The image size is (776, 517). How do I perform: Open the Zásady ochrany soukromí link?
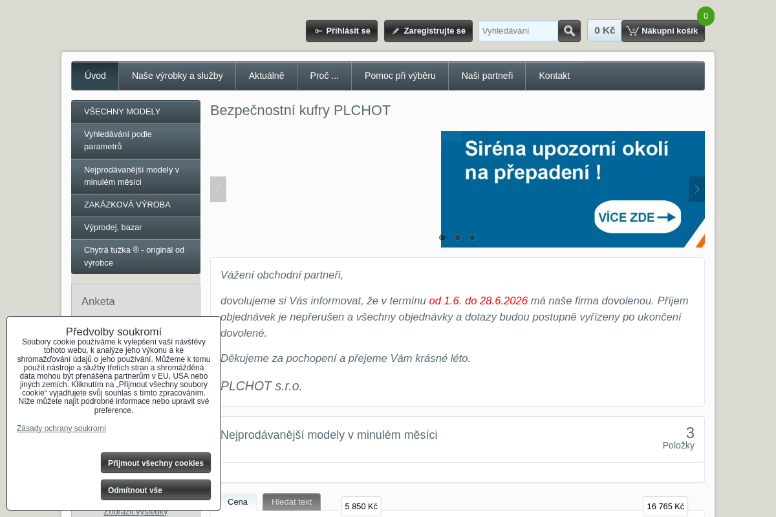[61, 428]
